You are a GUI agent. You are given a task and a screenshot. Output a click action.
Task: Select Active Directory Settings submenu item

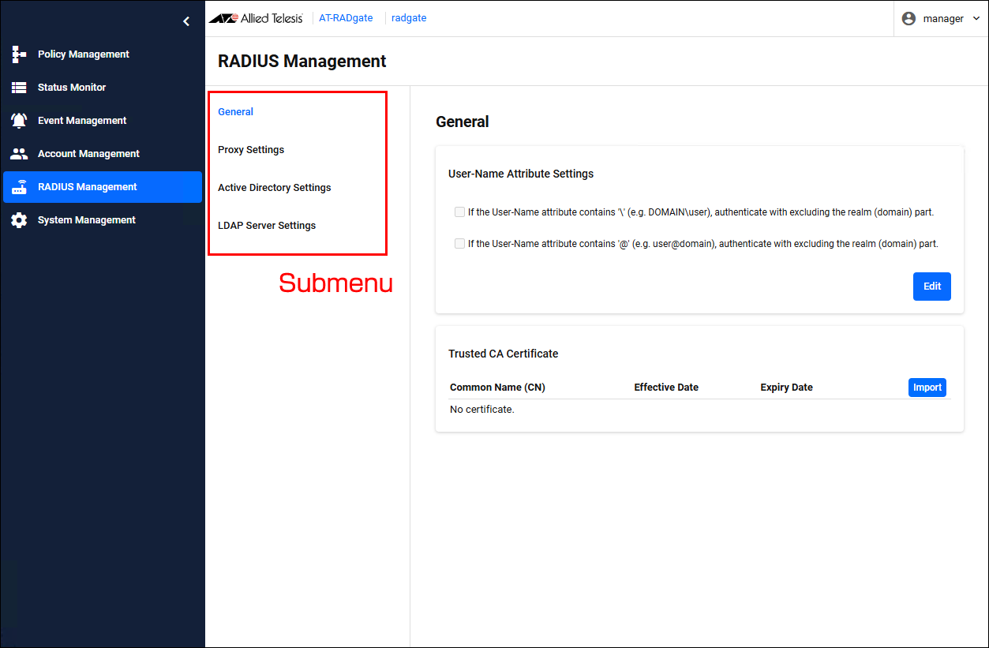pos(274,188)
